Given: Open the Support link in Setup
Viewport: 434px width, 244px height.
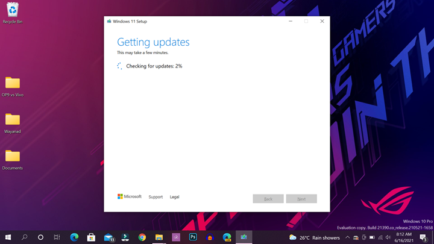Looking at the screenshot, I should click(x=156, y=197).
